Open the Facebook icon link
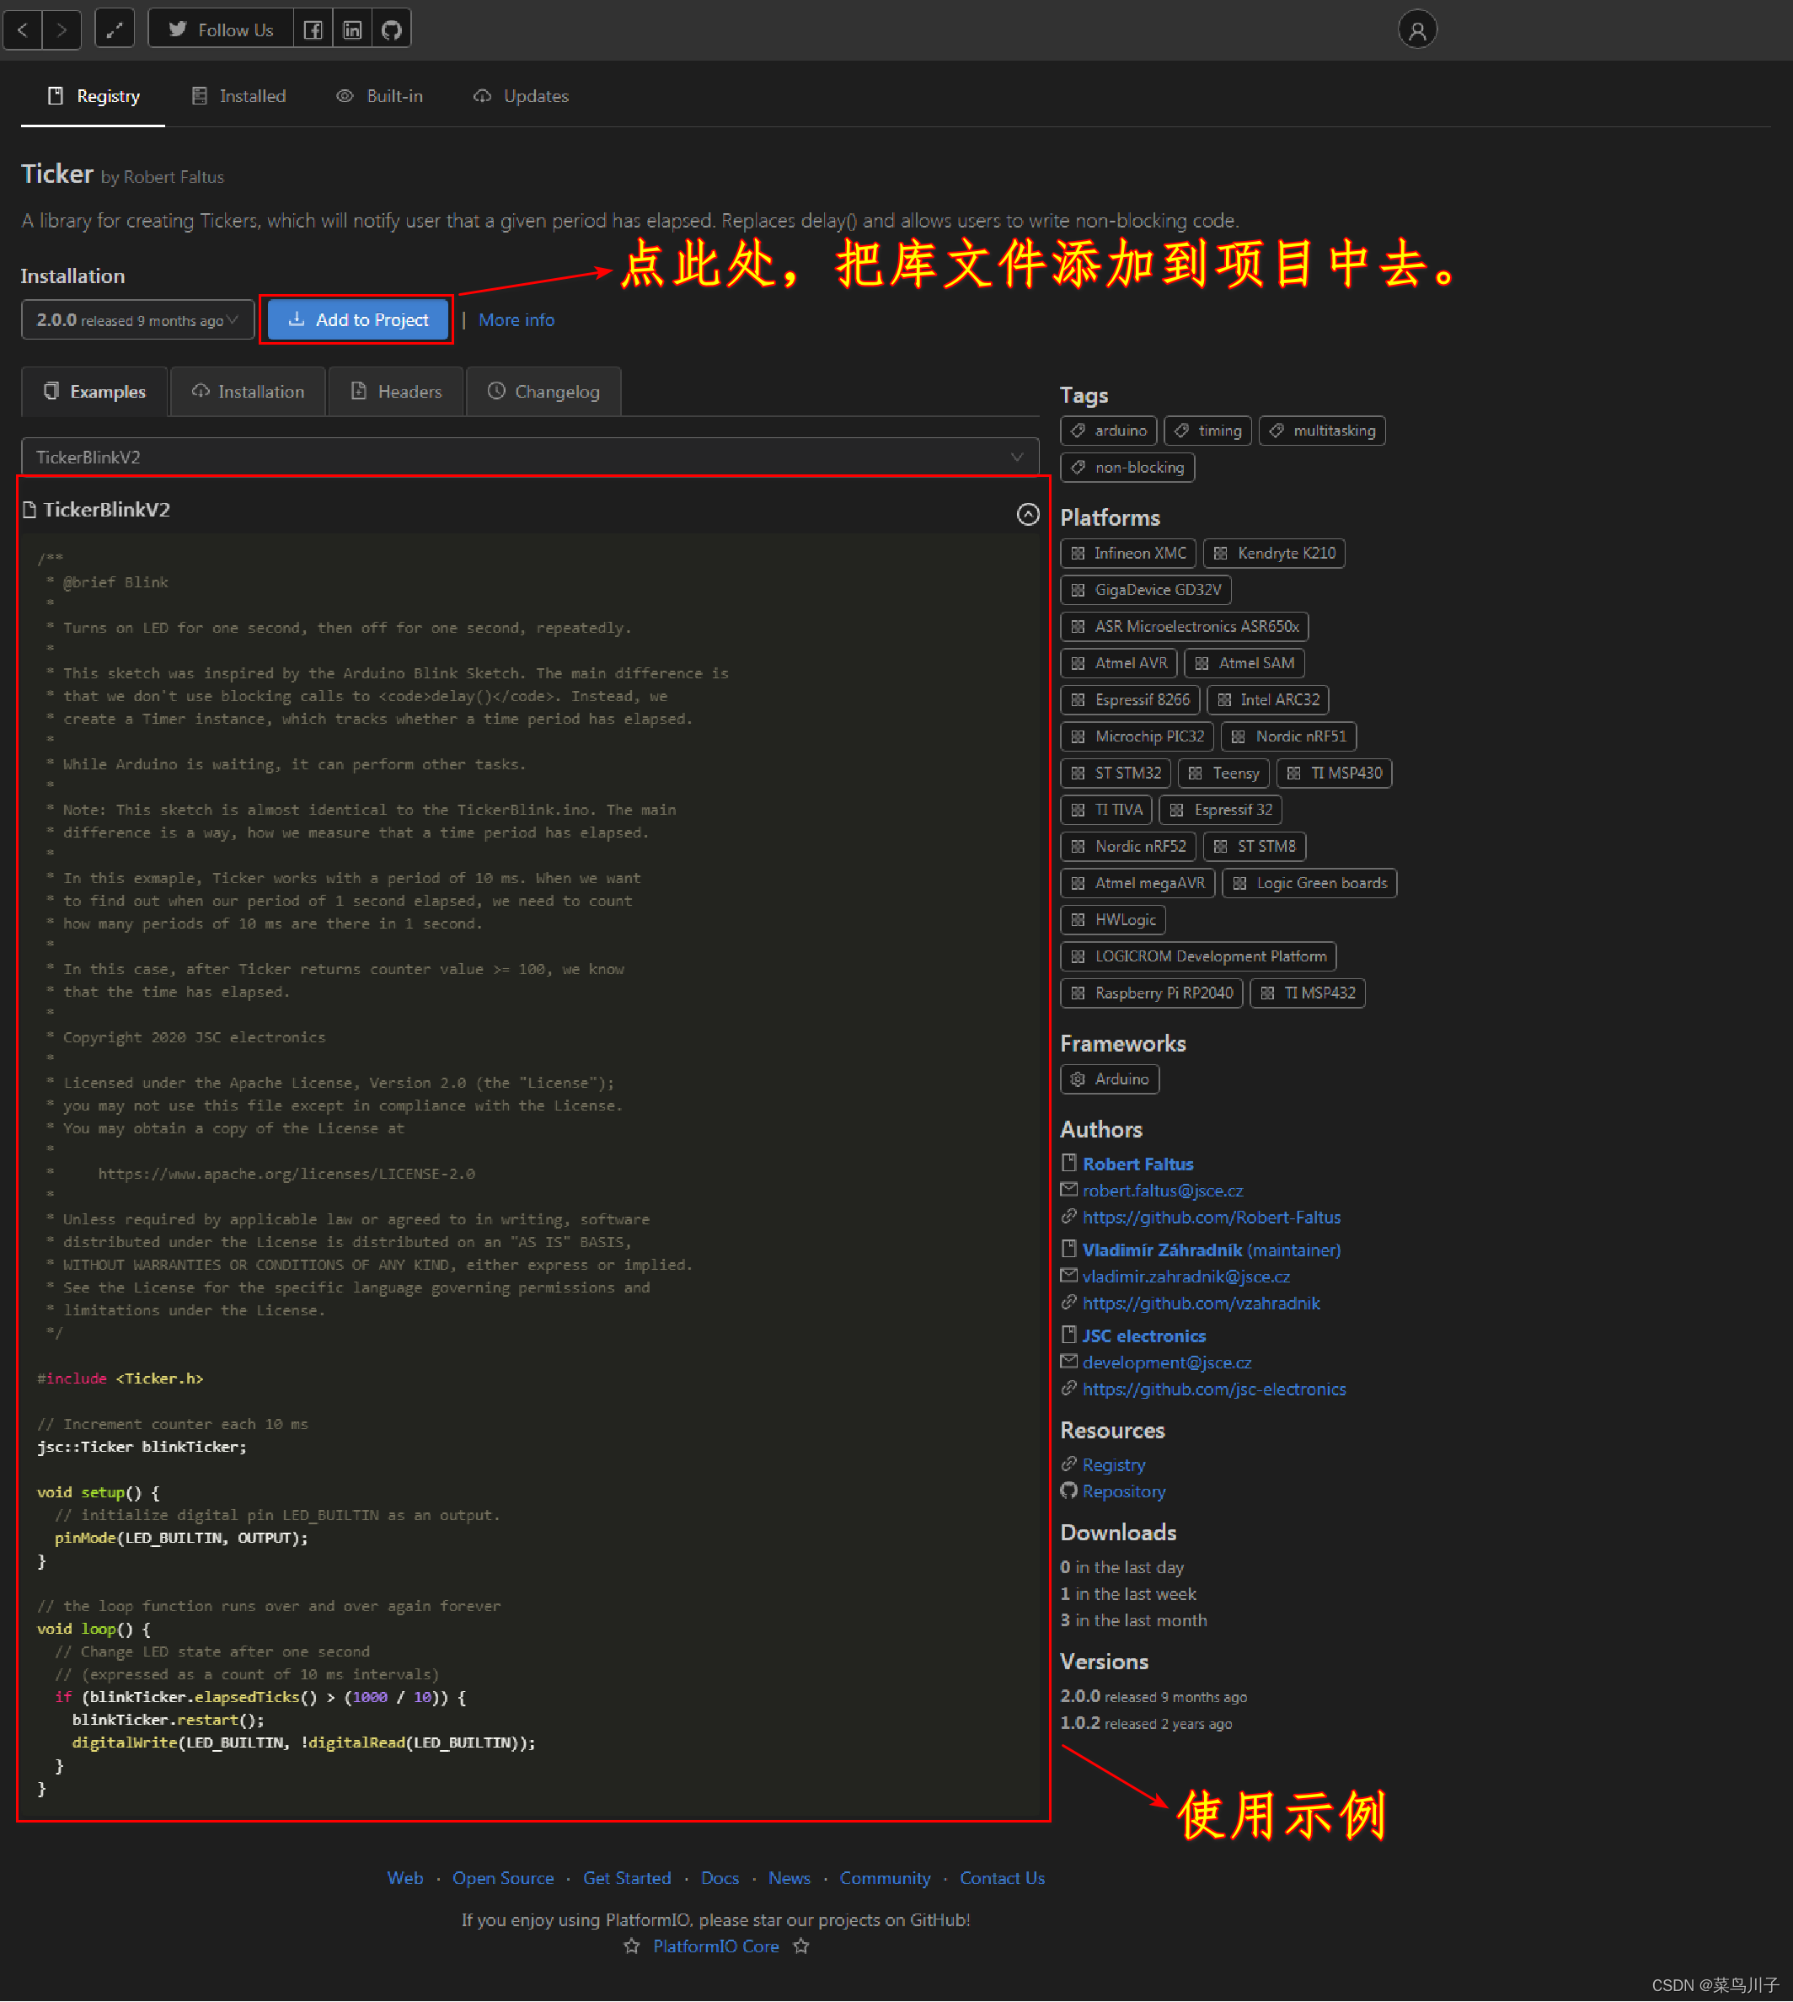 click(x=313, y=29)
